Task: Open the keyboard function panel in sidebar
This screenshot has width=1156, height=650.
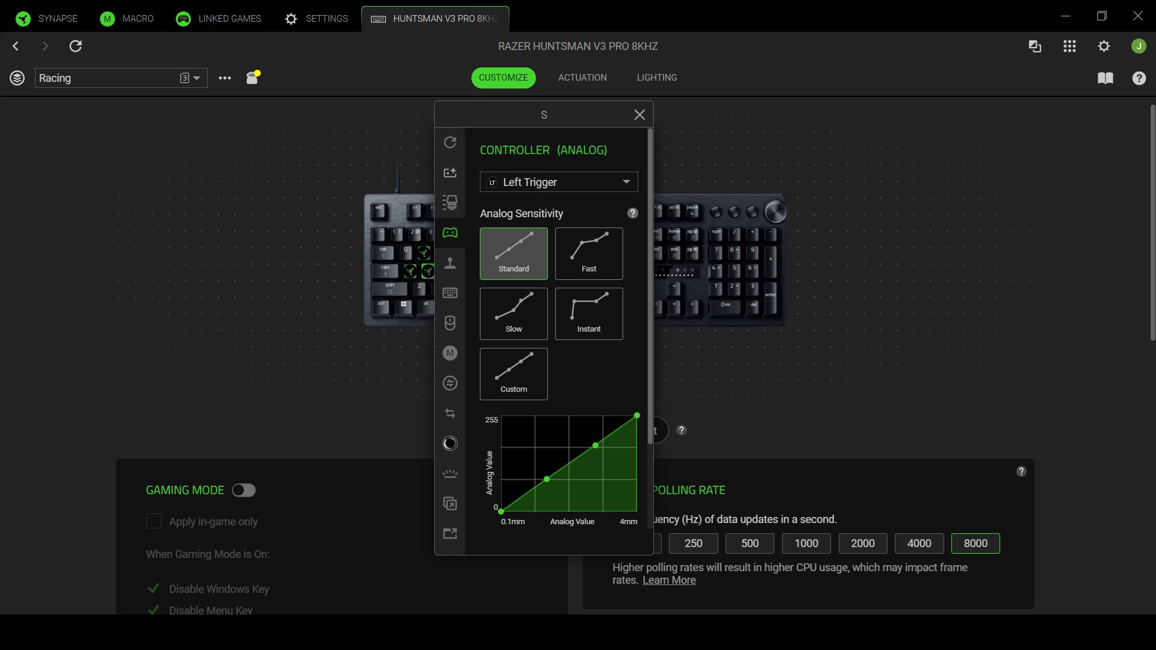Action: [x=450, y=293]
